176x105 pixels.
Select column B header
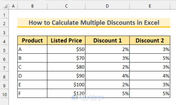32,6
